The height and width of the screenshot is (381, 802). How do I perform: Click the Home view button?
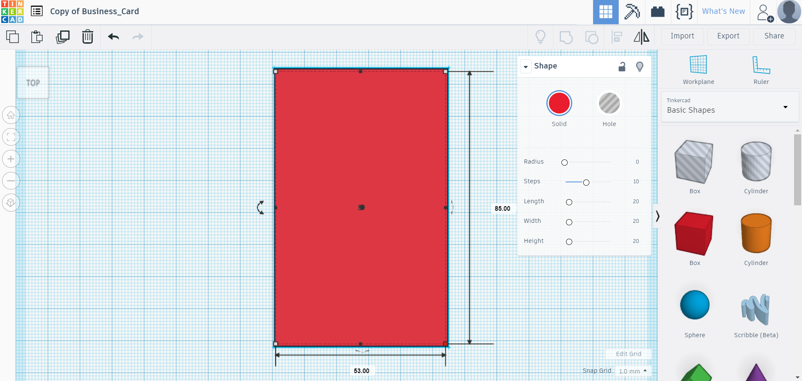tap(11, 115)
